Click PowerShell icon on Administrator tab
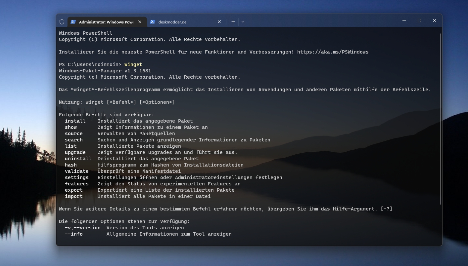Screen dimensions: 468x266 click(73, 22)
